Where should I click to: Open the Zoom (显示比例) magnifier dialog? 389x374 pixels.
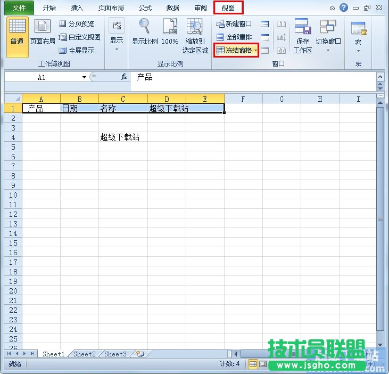coord(144,32)
